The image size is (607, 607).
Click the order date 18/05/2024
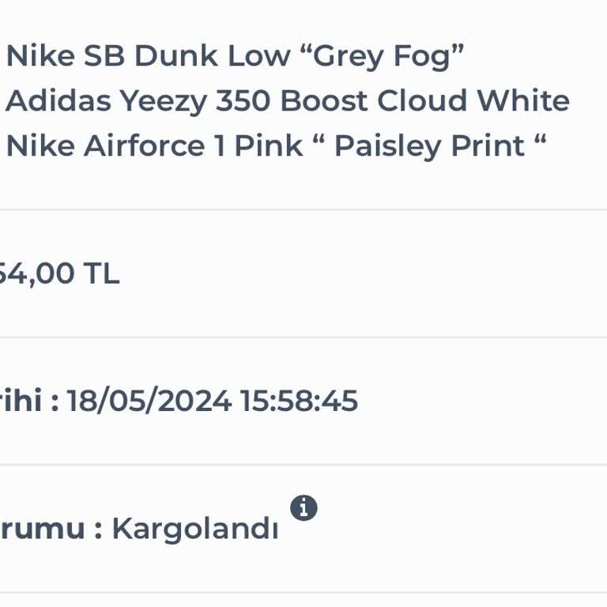149,401
